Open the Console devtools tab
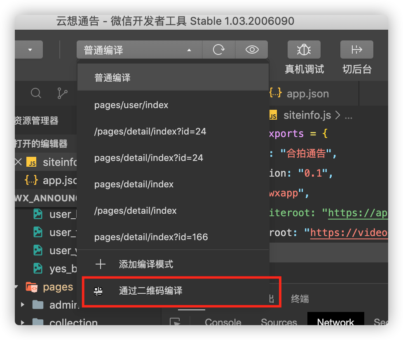The width and height of the screenshot is (403, 340). point(223,321)
